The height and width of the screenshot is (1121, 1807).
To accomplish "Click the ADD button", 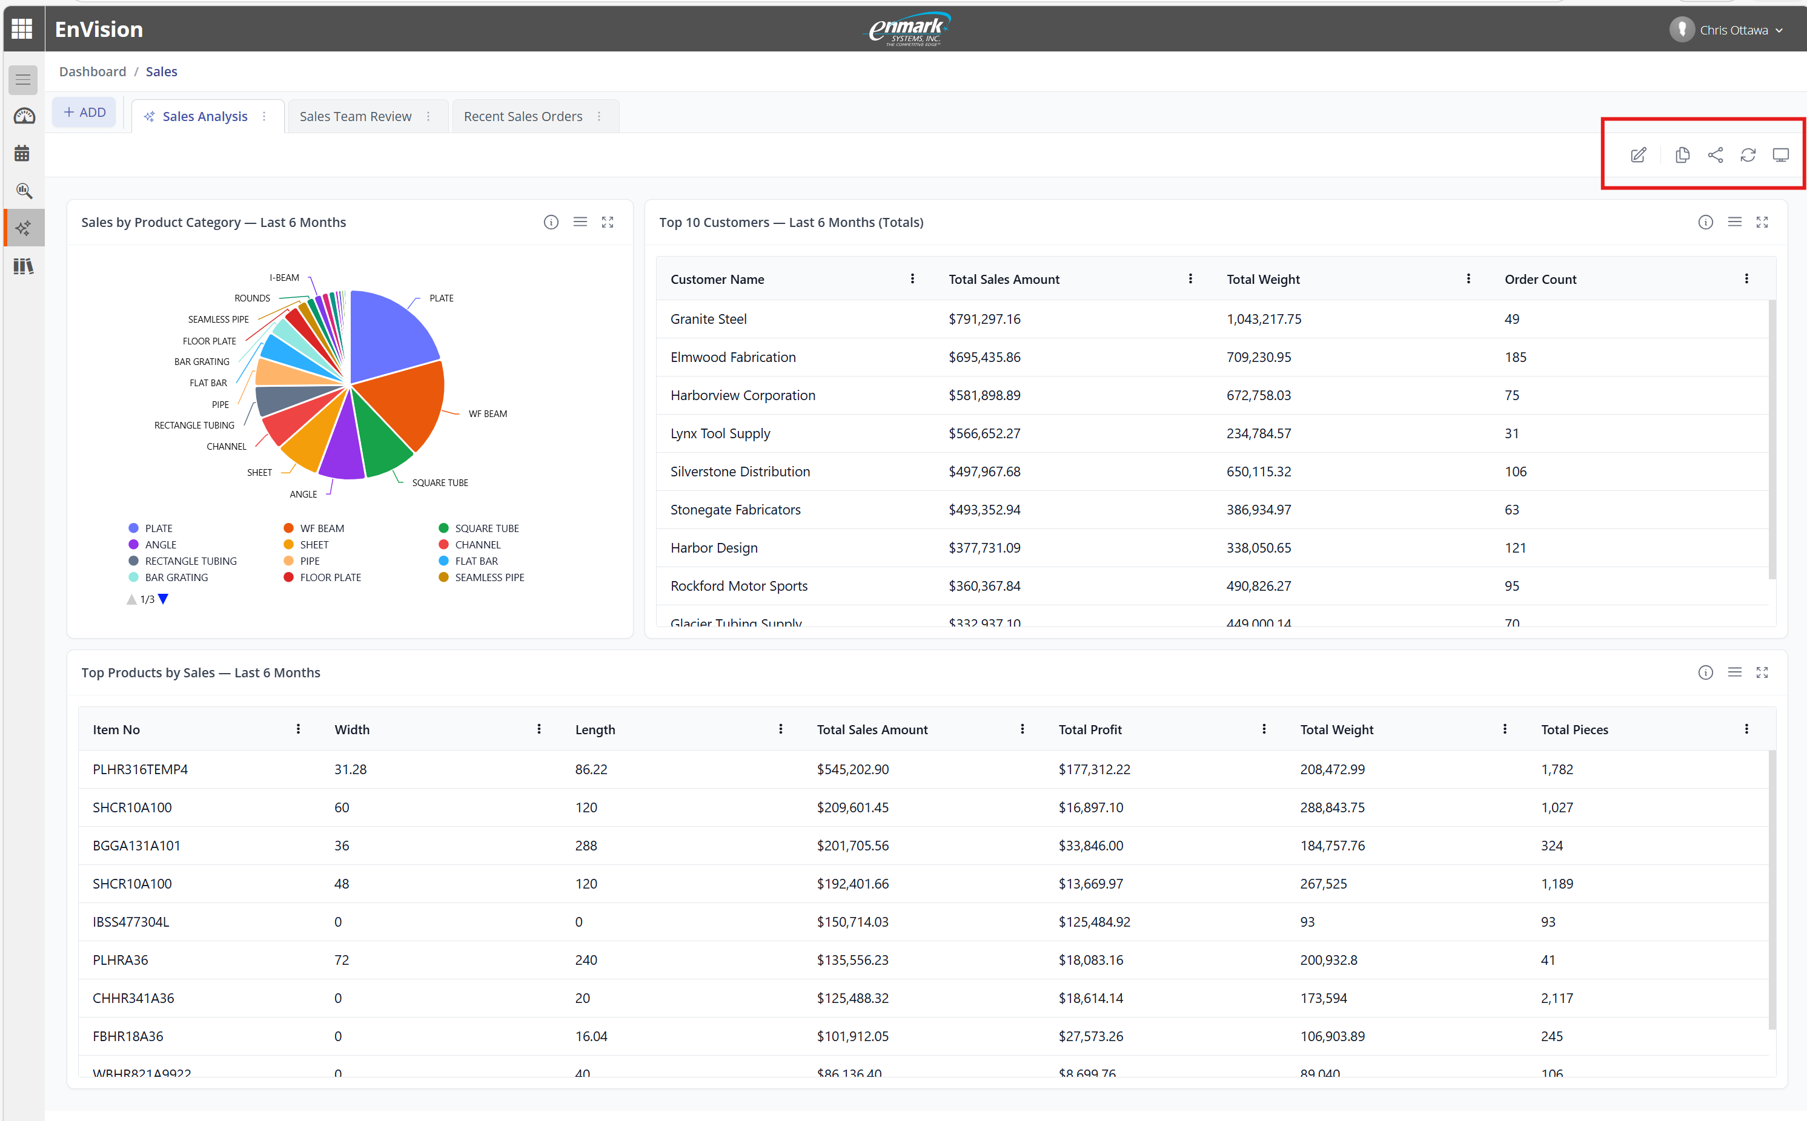I will [84, 112].
